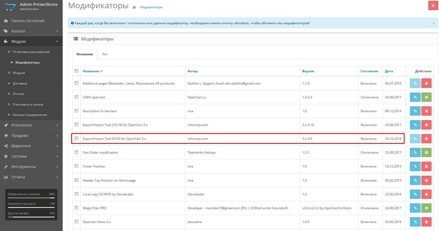Screen dimensions: 439x231
Task: Sort table by Дата column
Action: pyautogui.click(x=389, y=71)
